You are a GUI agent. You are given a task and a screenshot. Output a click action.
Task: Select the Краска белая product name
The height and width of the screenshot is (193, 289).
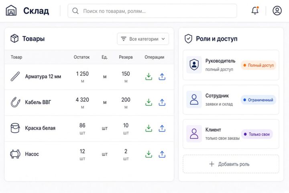(x=40, y=128)
